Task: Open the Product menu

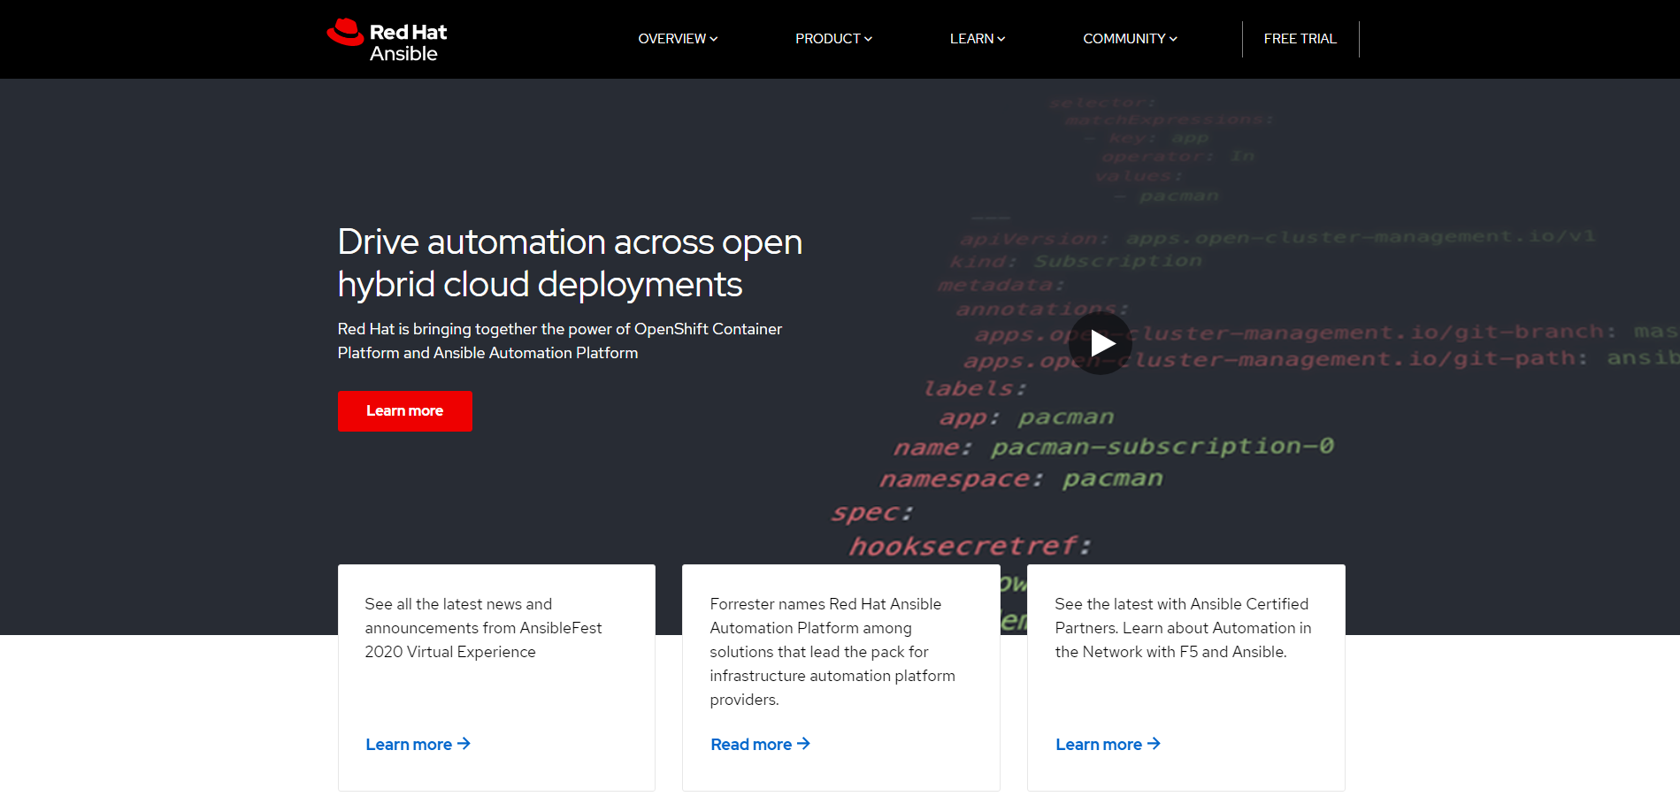Action: (x=833, y=39)
